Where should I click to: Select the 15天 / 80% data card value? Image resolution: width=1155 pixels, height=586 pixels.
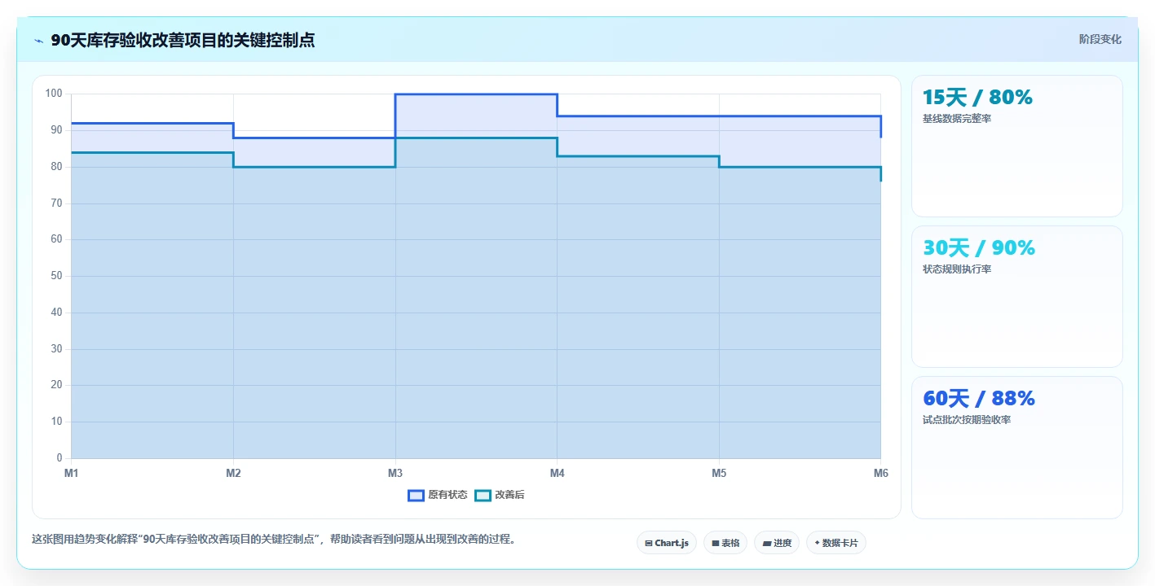(977, 98)
